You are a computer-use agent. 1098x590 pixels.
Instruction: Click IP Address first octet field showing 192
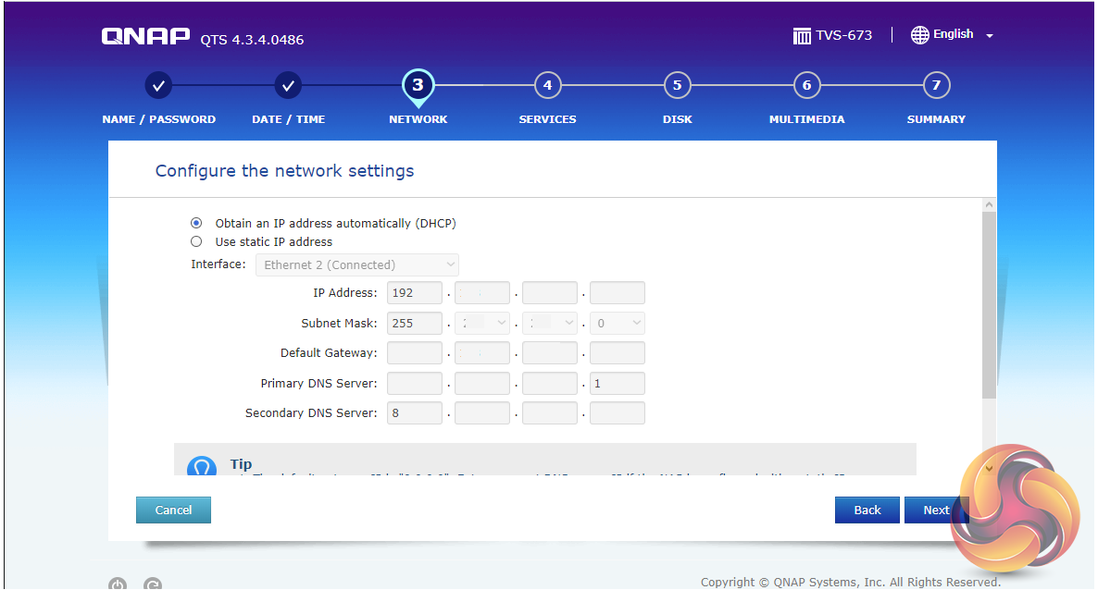pos(415,293)
